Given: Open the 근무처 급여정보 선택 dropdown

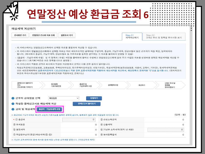Looking at the screenshot, I should 64,98.
